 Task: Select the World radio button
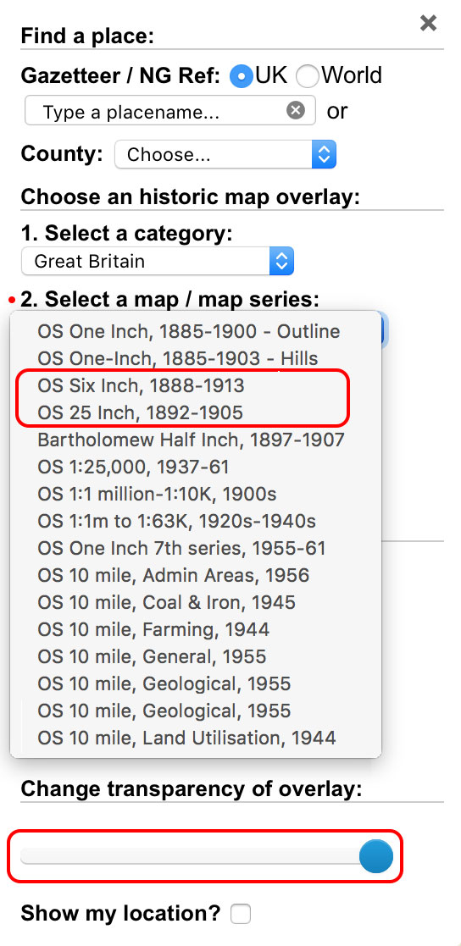coord(307,76)
